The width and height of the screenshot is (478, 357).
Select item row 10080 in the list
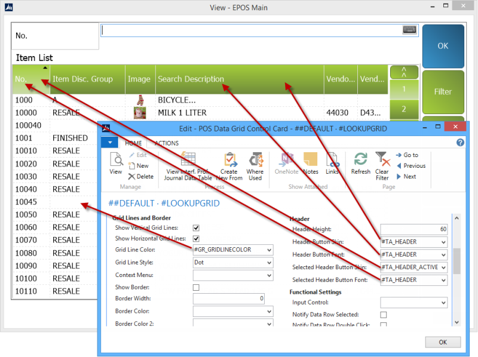[x=55, y=253]
